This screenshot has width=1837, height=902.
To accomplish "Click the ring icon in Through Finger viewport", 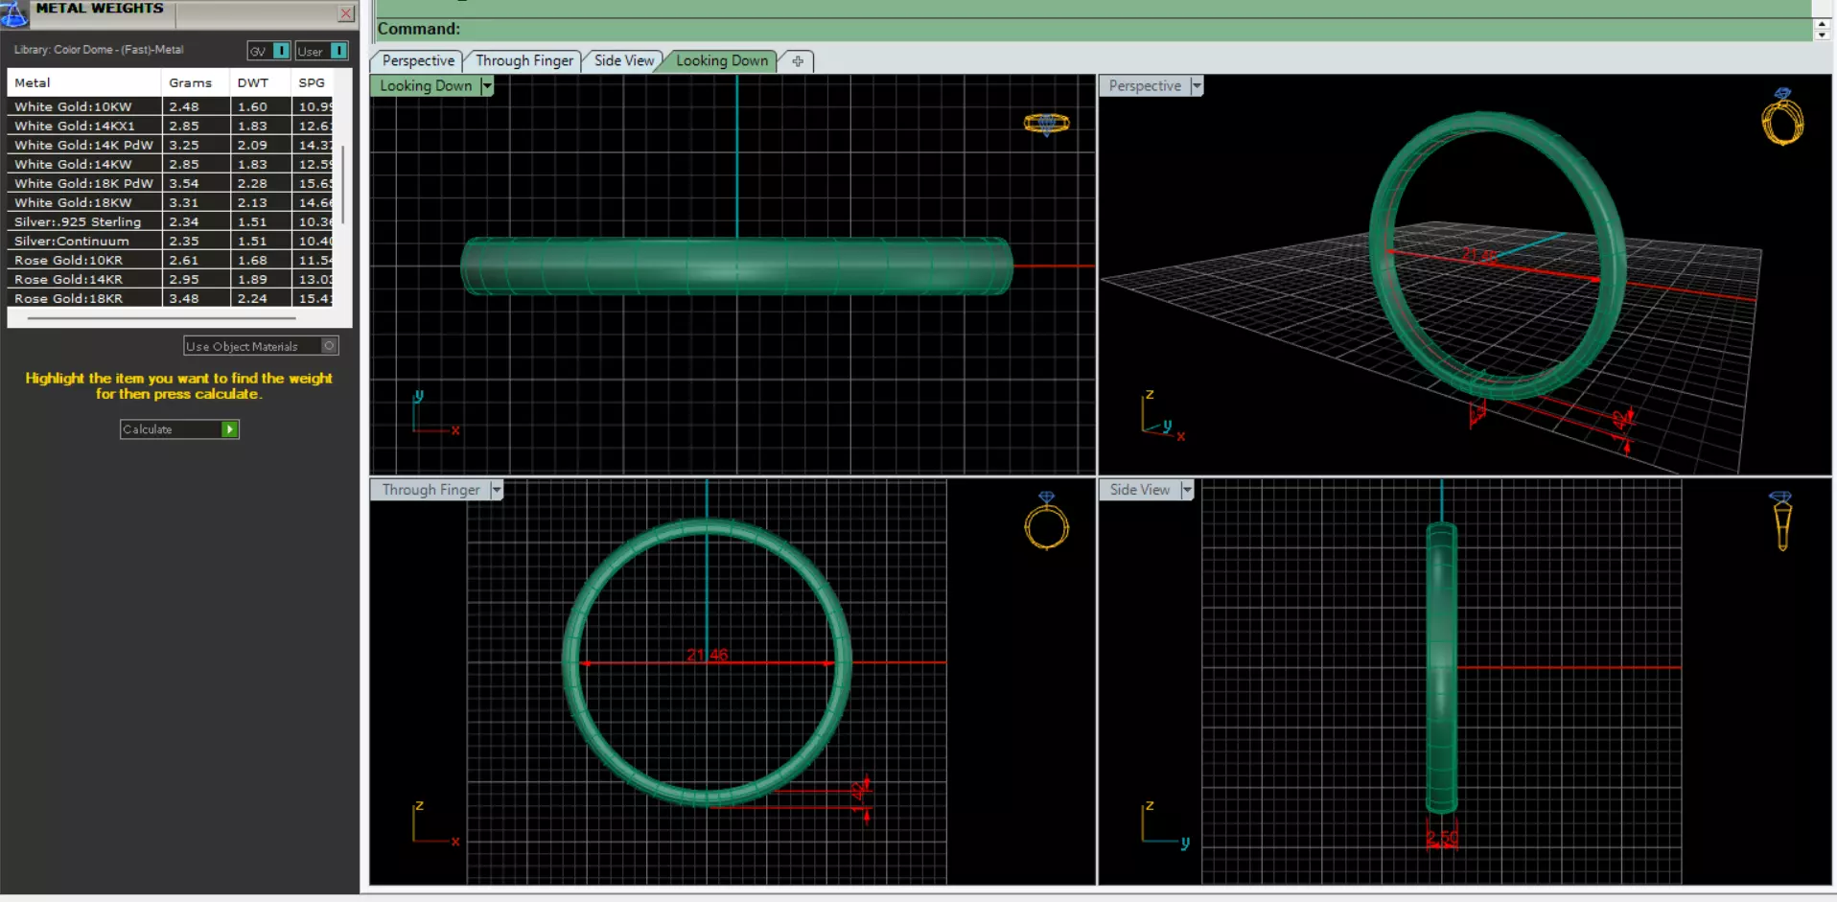I will click(1046, 520).
